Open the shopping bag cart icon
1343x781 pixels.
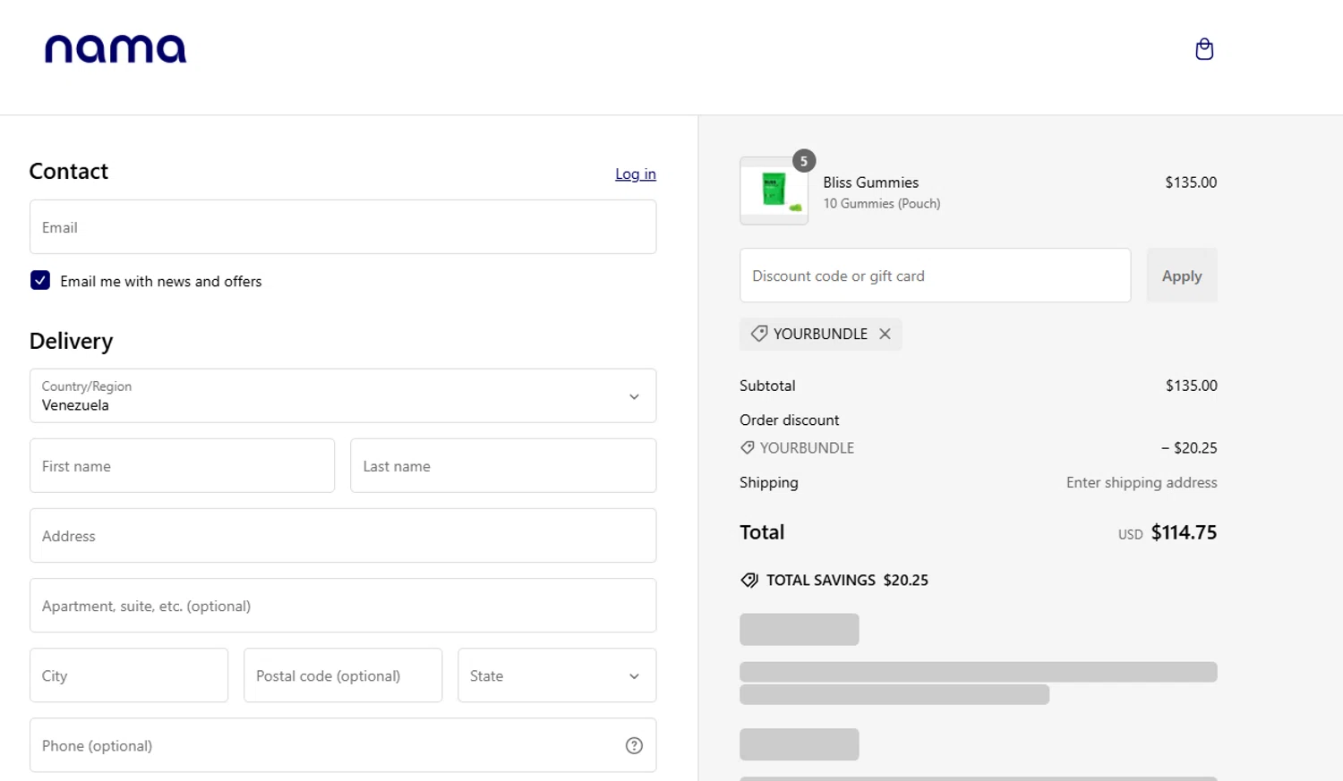tap(1204, 49)
